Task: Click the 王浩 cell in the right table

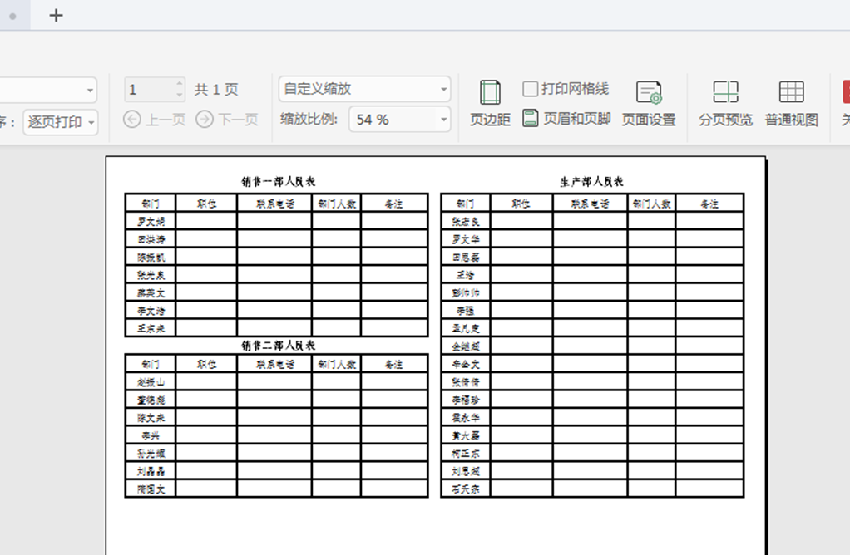Action: (466, 274)
